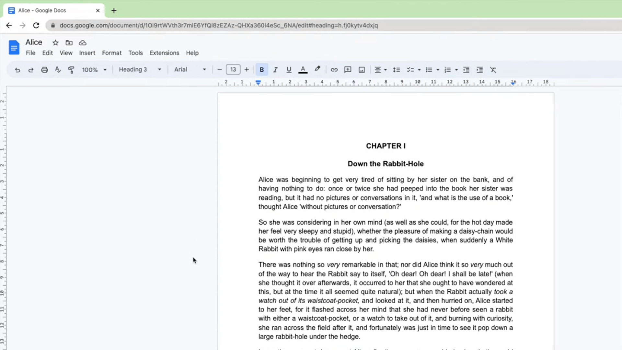Clear formatting icon
This screenshot has width=622, height=350.
493,70
